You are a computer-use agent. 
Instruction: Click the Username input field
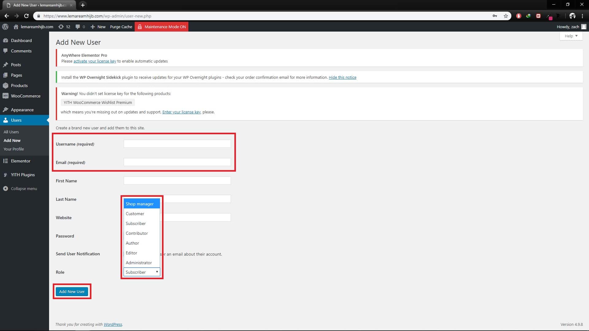click(x=177, y=144)
